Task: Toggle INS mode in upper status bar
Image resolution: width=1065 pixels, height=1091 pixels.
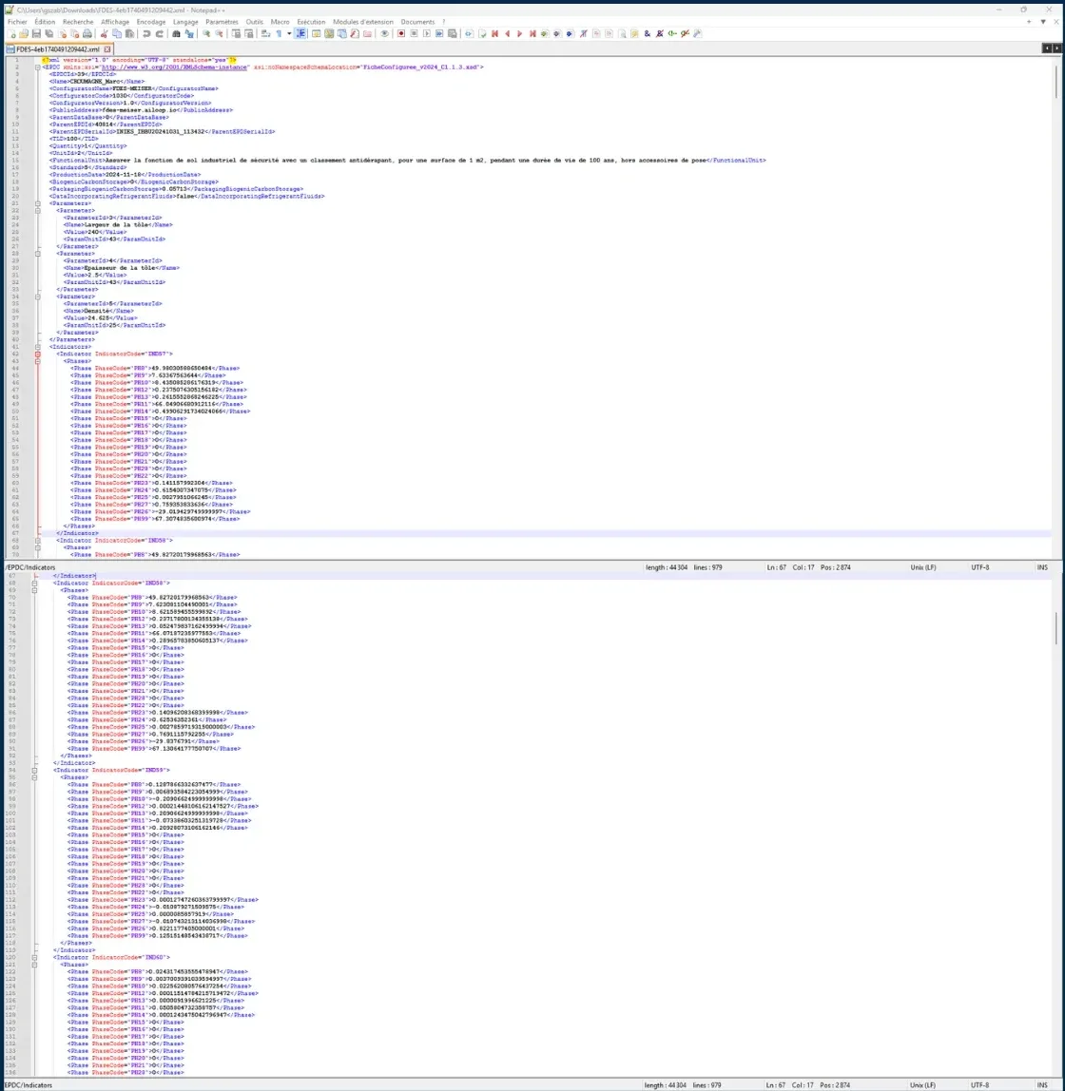Action: point(1042,567)
